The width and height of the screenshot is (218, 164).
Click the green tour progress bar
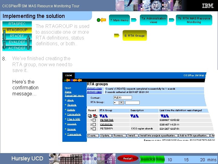152,159
